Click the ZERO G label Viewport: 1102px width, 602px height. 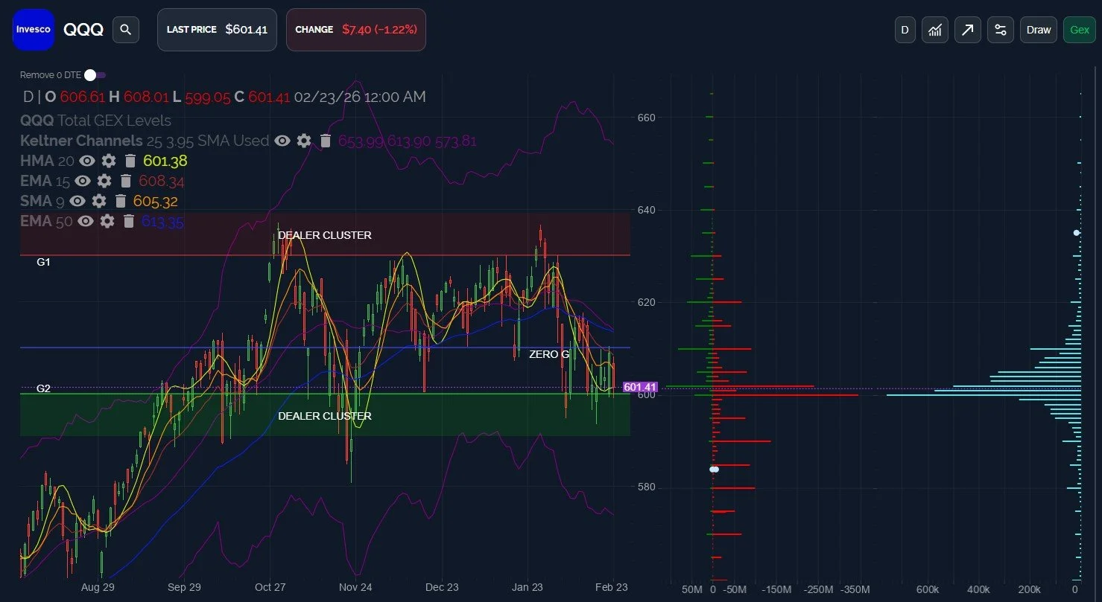coord(549,354)
